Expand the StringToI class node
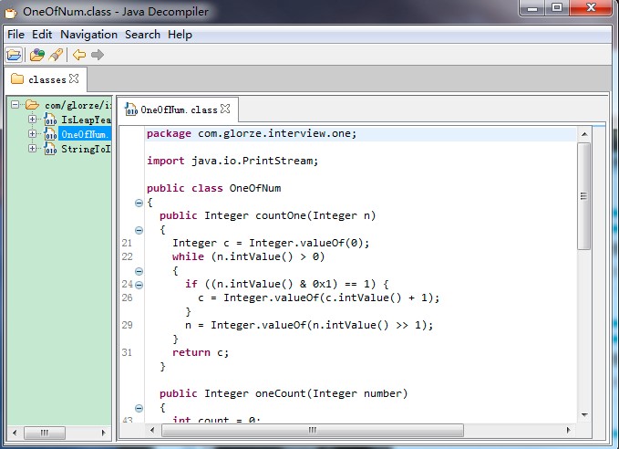Image resolution: width=619 pixels, height=449 pixels. click(32, 149)
